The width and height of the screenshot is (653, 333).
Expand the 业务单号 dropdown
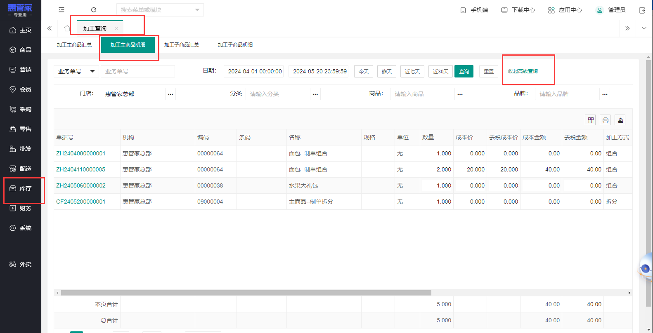pos(76,71)
